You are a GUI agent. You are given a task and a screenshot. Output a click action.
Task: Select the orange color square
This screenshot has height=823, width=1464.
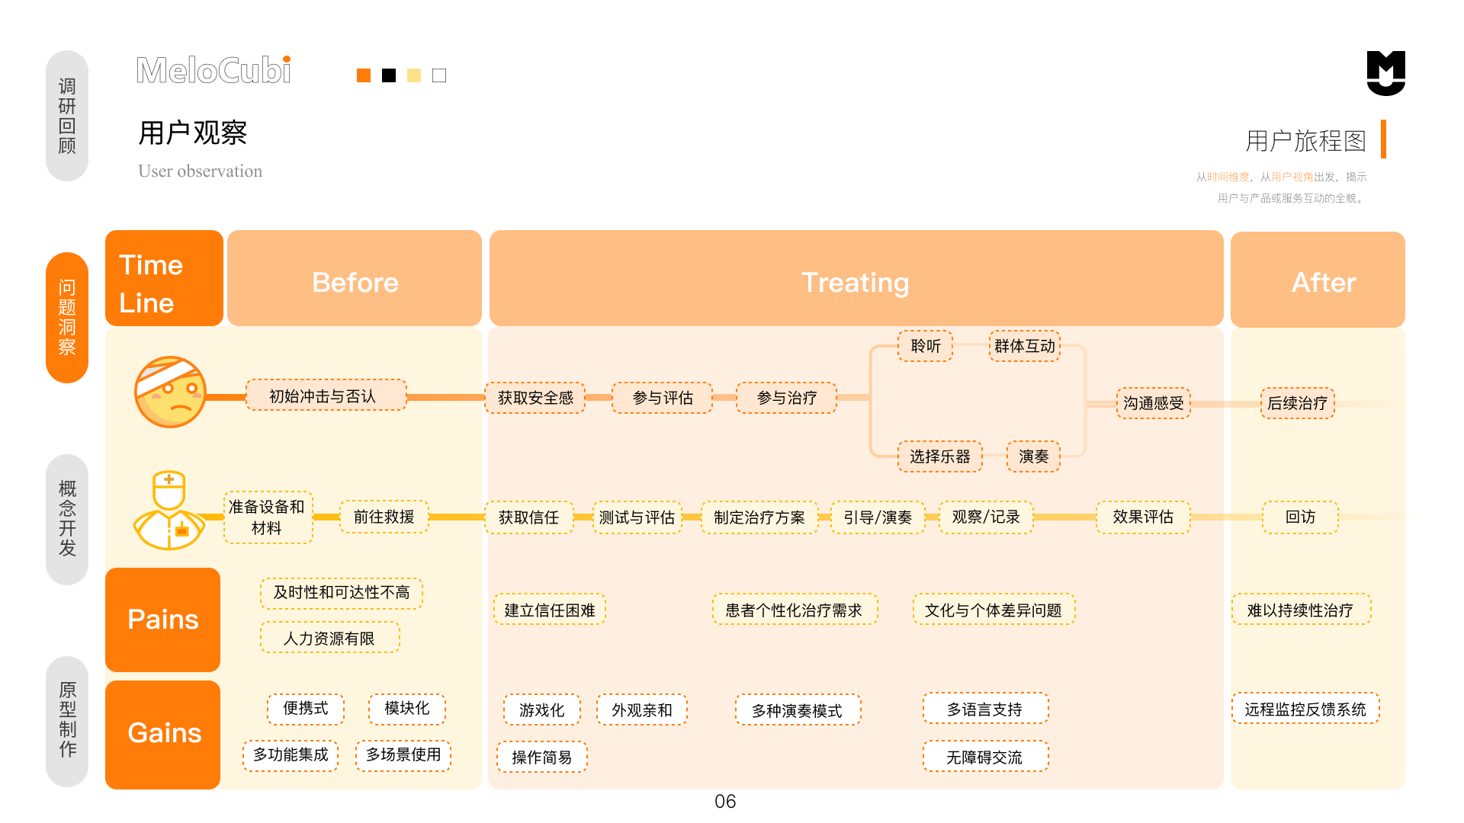(364, 75)
